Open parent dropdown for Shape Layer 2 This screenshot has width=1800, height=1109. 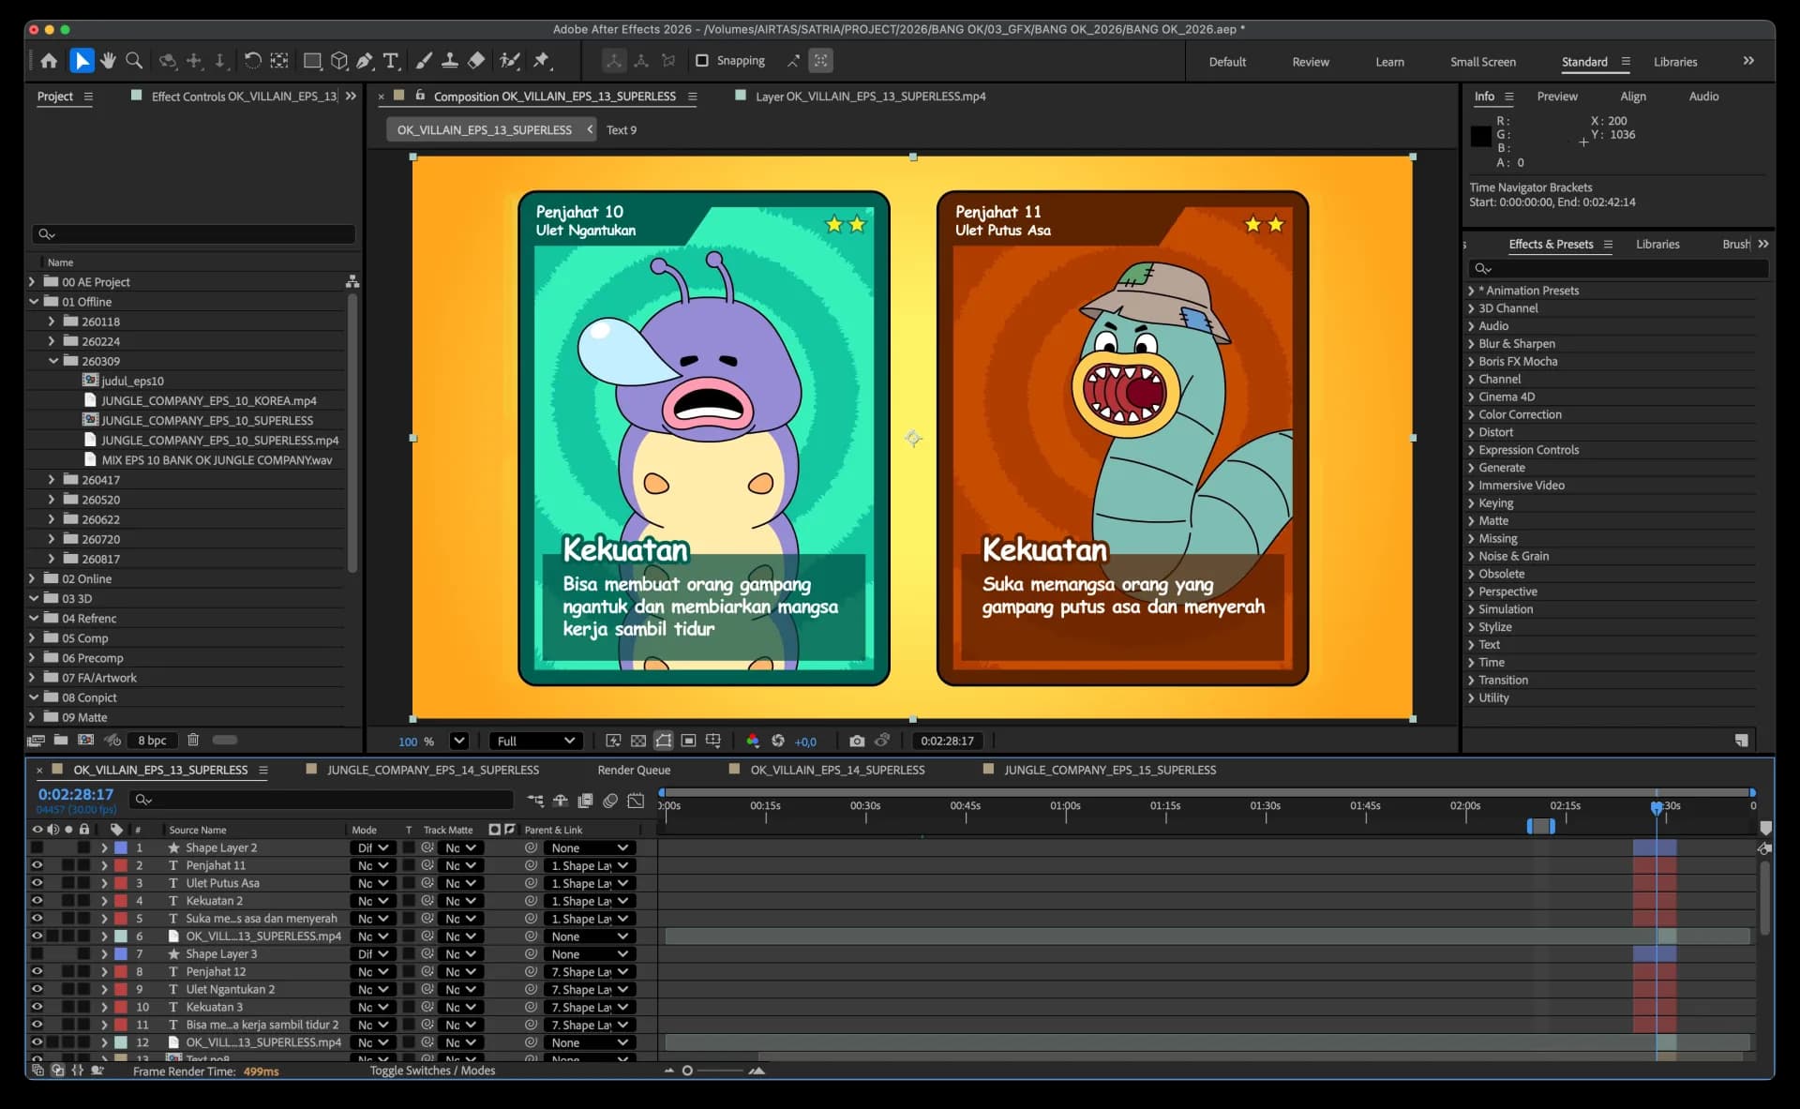pyautogui.click(x=590, y=847)
